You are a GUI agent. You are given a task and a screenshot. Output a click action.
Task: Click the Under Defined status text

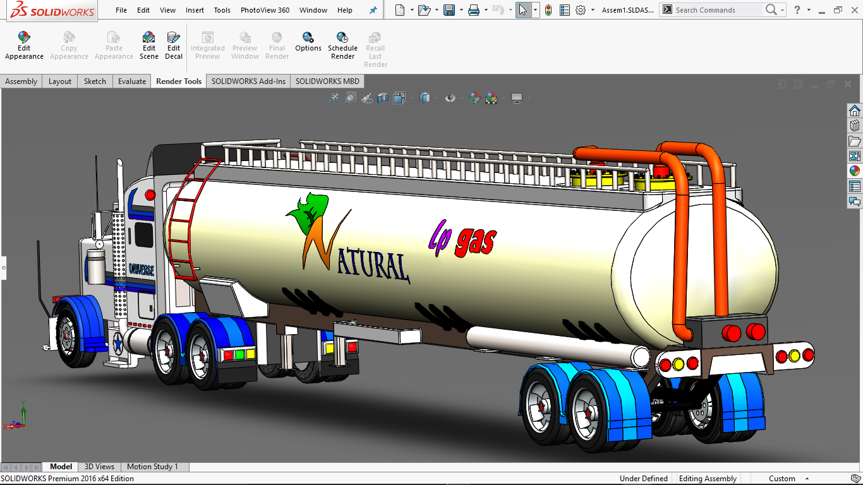tap(643, 479)
